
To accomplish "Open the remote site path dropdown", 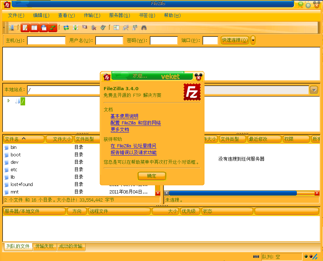I will [x=314, y=90].
